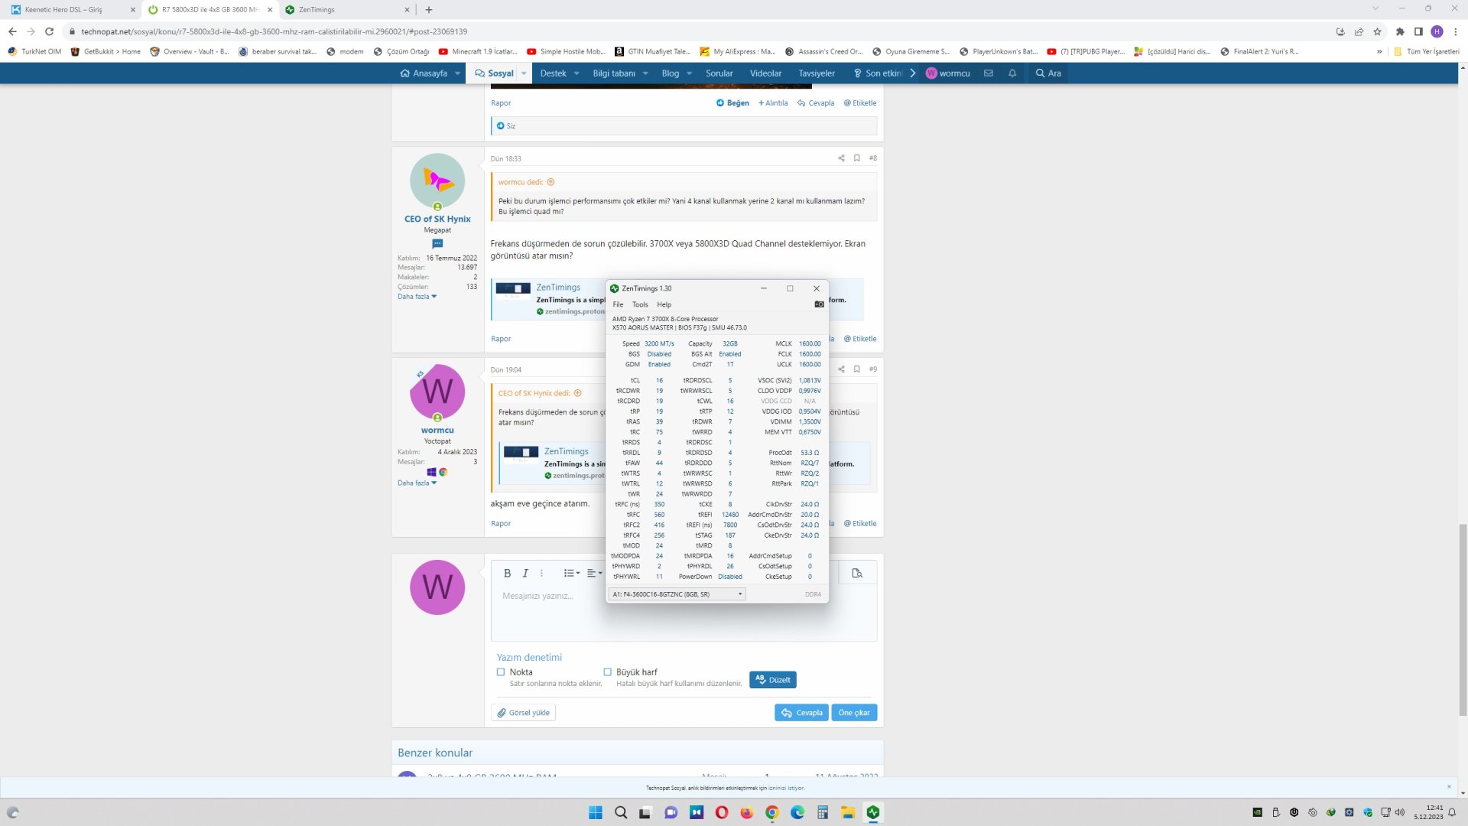Open the forum inbox envelope icon

[989, 73]
